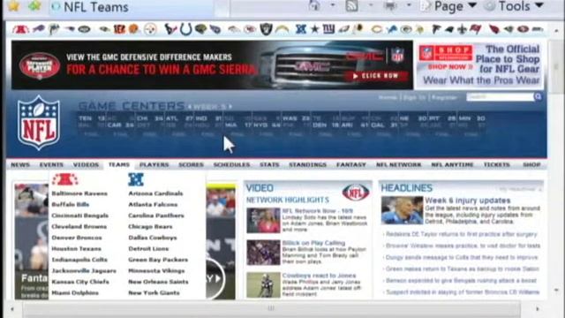The width and height of the screenshot is (565, 318).
Task: Open the PLAYERS navigation menu item
Action: pos(154,165)
